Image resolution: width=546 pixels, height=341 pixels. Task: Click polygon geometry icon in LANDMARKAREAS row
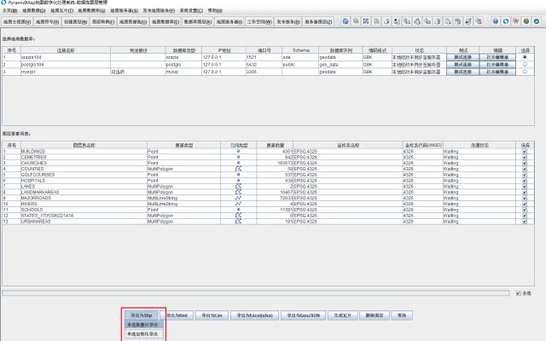click(x=239, y=192)
